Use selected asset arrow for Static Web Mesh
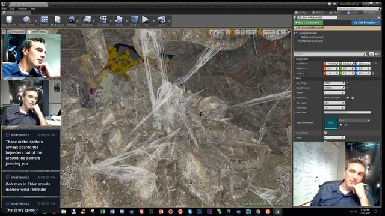Viewport: 385px width, 216px height. (341, 125)
